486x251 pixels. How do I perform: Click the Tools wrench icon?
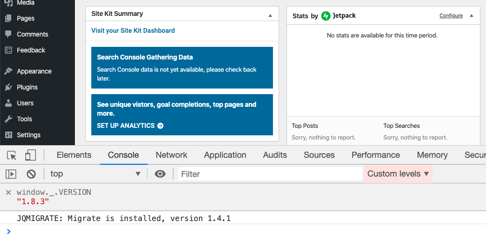pos(9,118)
